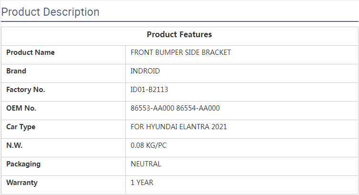The height and width of the screenshot is (195, 359).
Task: Select the OEM No. label
Action: 21,108
